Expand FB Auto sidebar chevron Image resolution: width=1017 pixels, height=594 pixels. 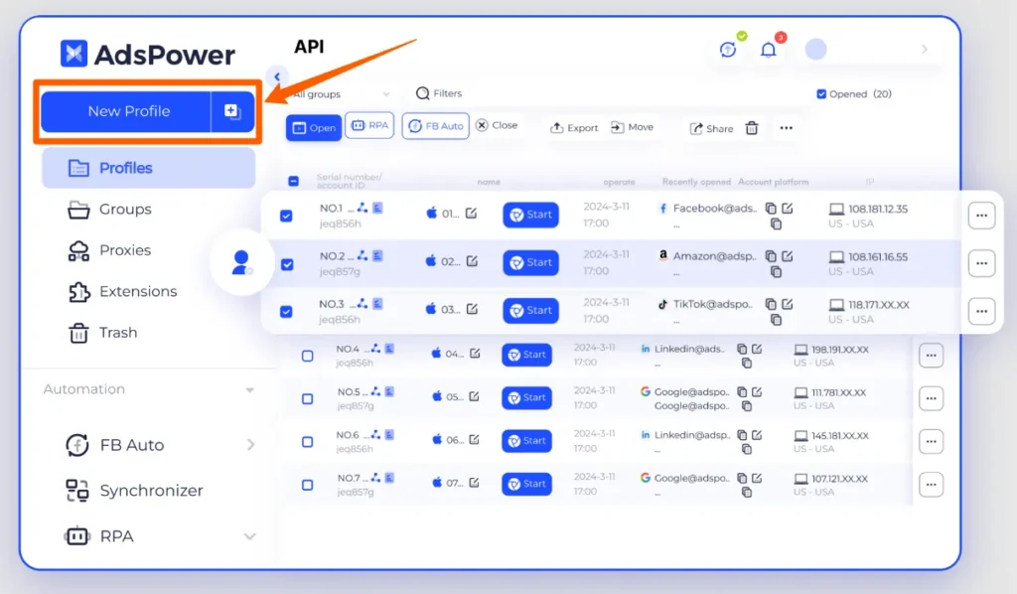click(251, 445)
